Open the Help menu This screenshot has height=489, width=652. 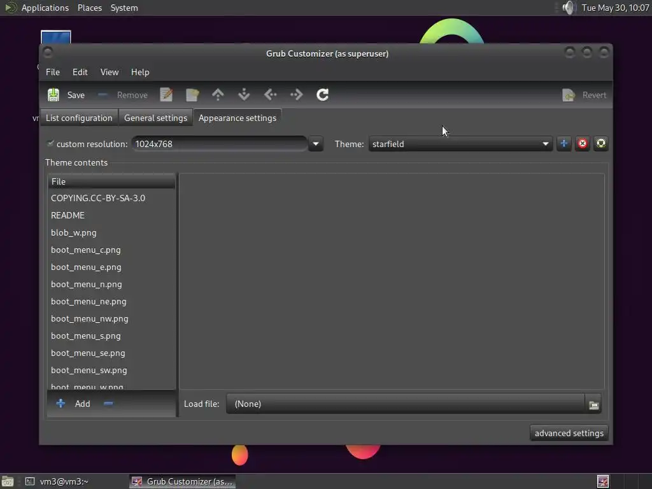point(140,72)
